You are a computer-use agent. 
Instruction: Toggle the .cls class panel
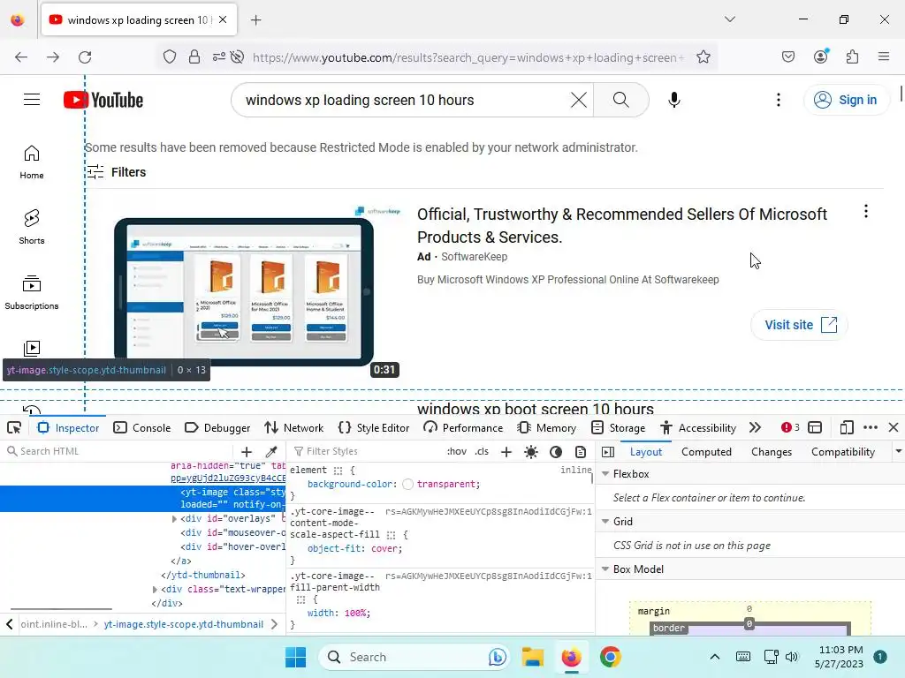tap(482, 451)
